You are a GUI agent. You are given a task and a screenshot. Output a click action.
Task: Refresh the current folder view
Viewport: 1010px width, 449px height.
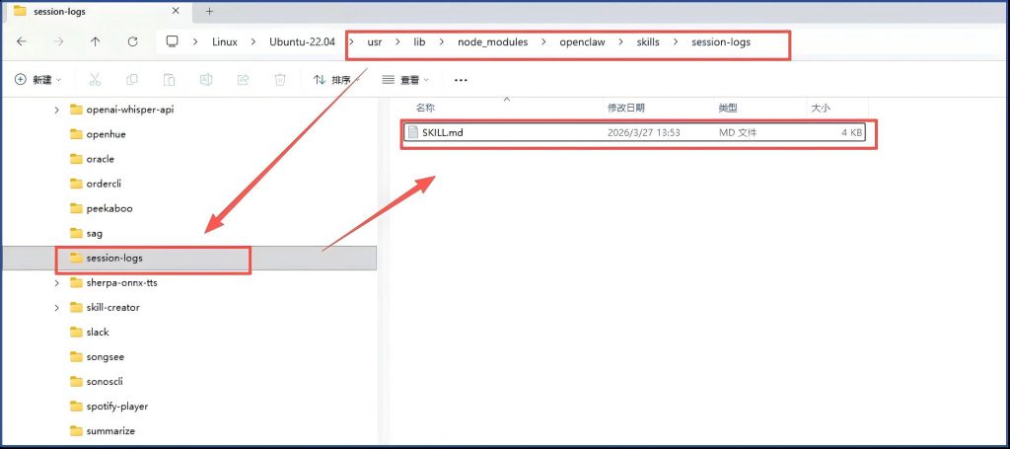pos(132,42)
